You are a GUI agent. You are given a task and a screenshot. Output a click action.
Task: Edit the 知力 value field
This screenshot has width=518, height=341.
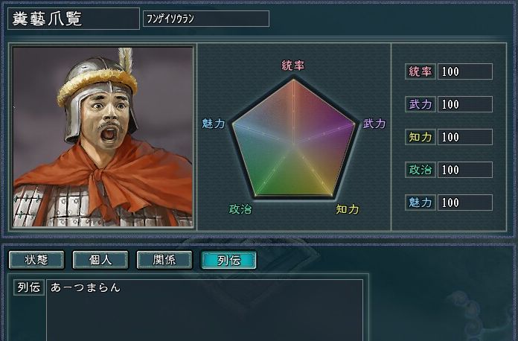tap(465, 137)
